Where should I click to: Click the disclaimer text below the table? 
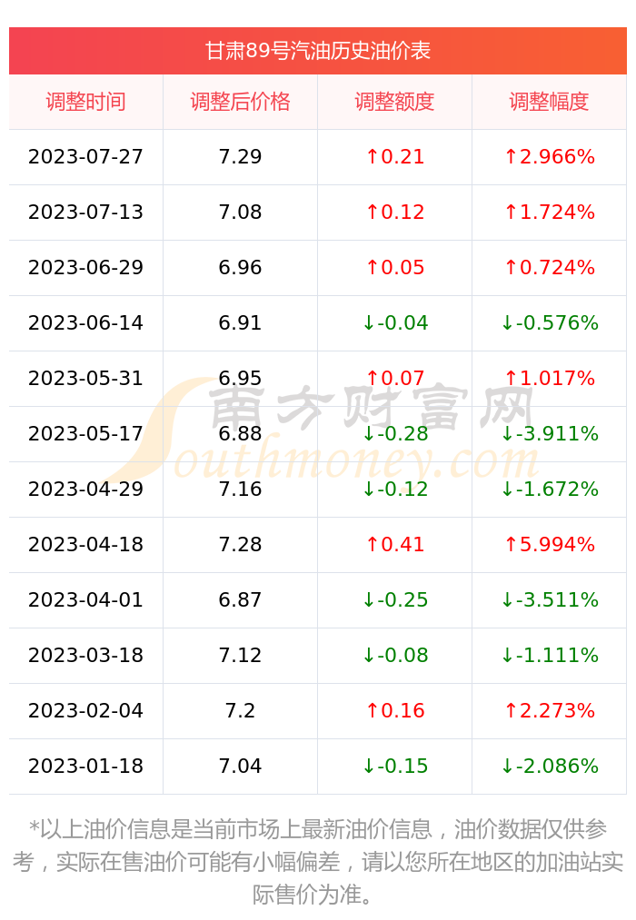pos(317,862)
